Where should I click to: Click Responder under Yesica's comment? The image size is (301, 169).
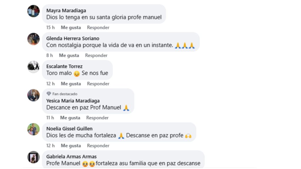click(x=98, y=118)
